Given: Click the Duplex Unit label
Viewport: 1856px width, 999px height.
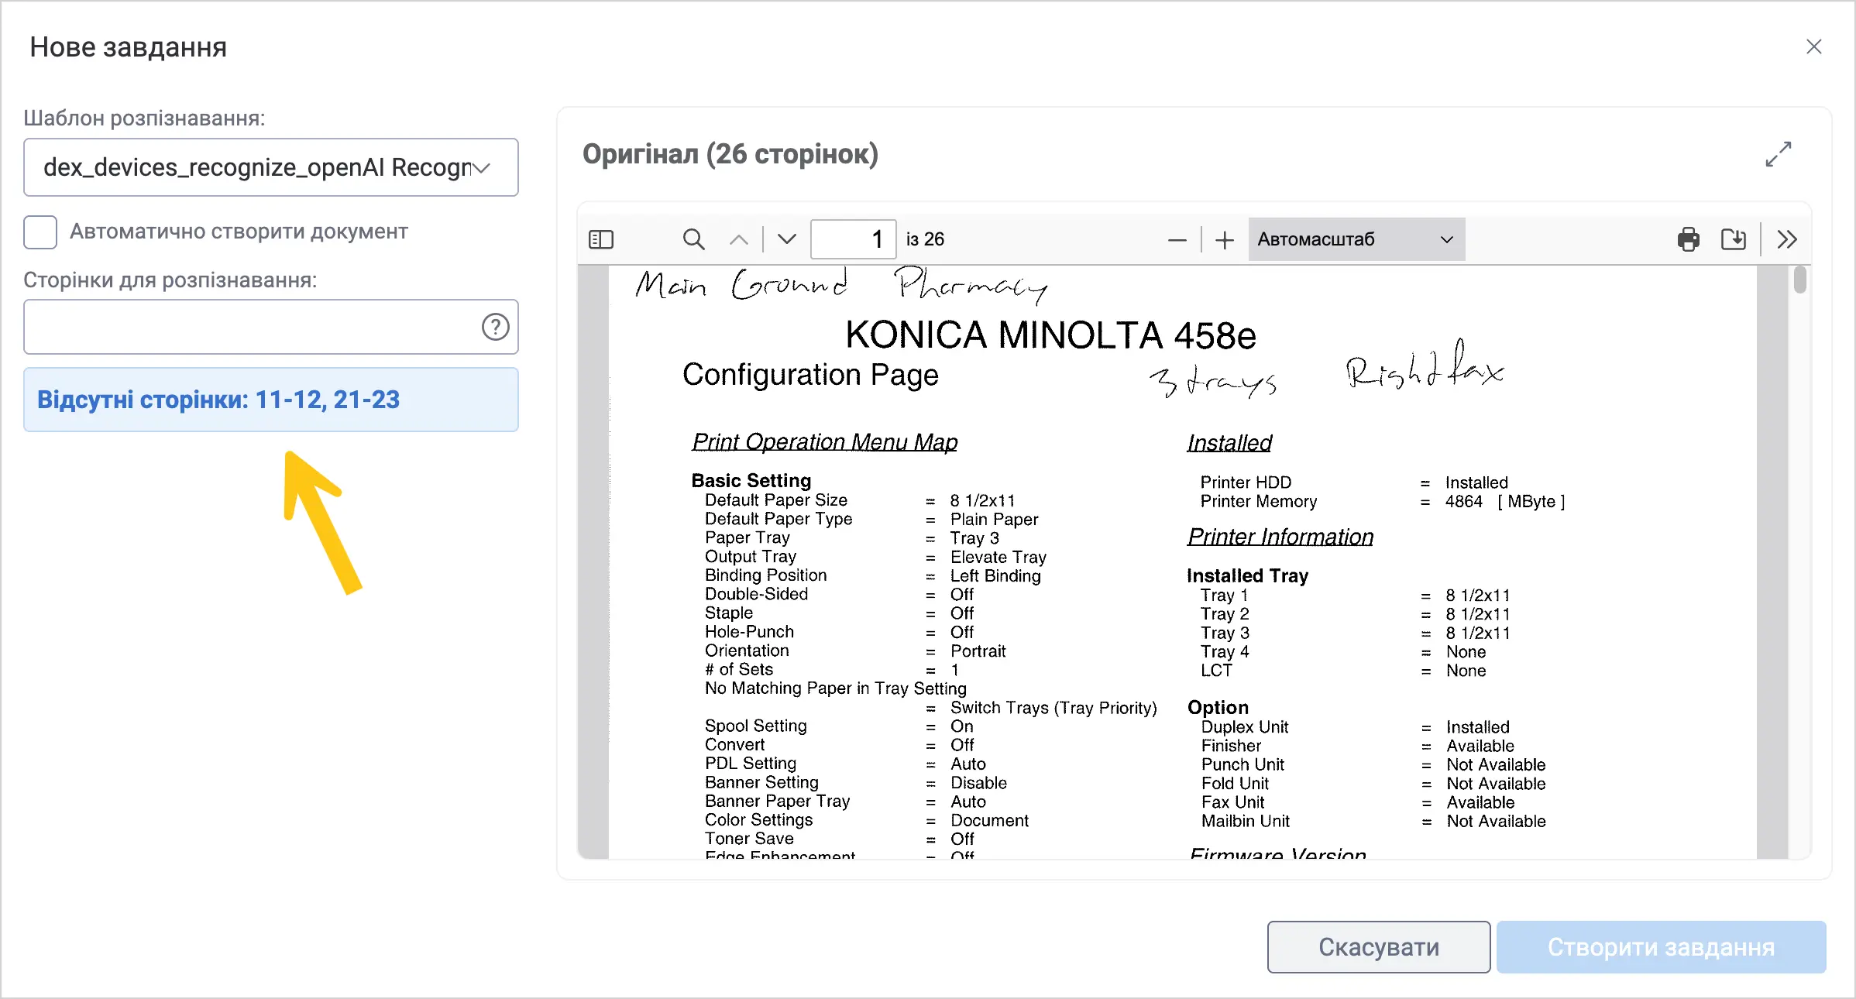Looking at the screenshot, I should coord(1245,727).
